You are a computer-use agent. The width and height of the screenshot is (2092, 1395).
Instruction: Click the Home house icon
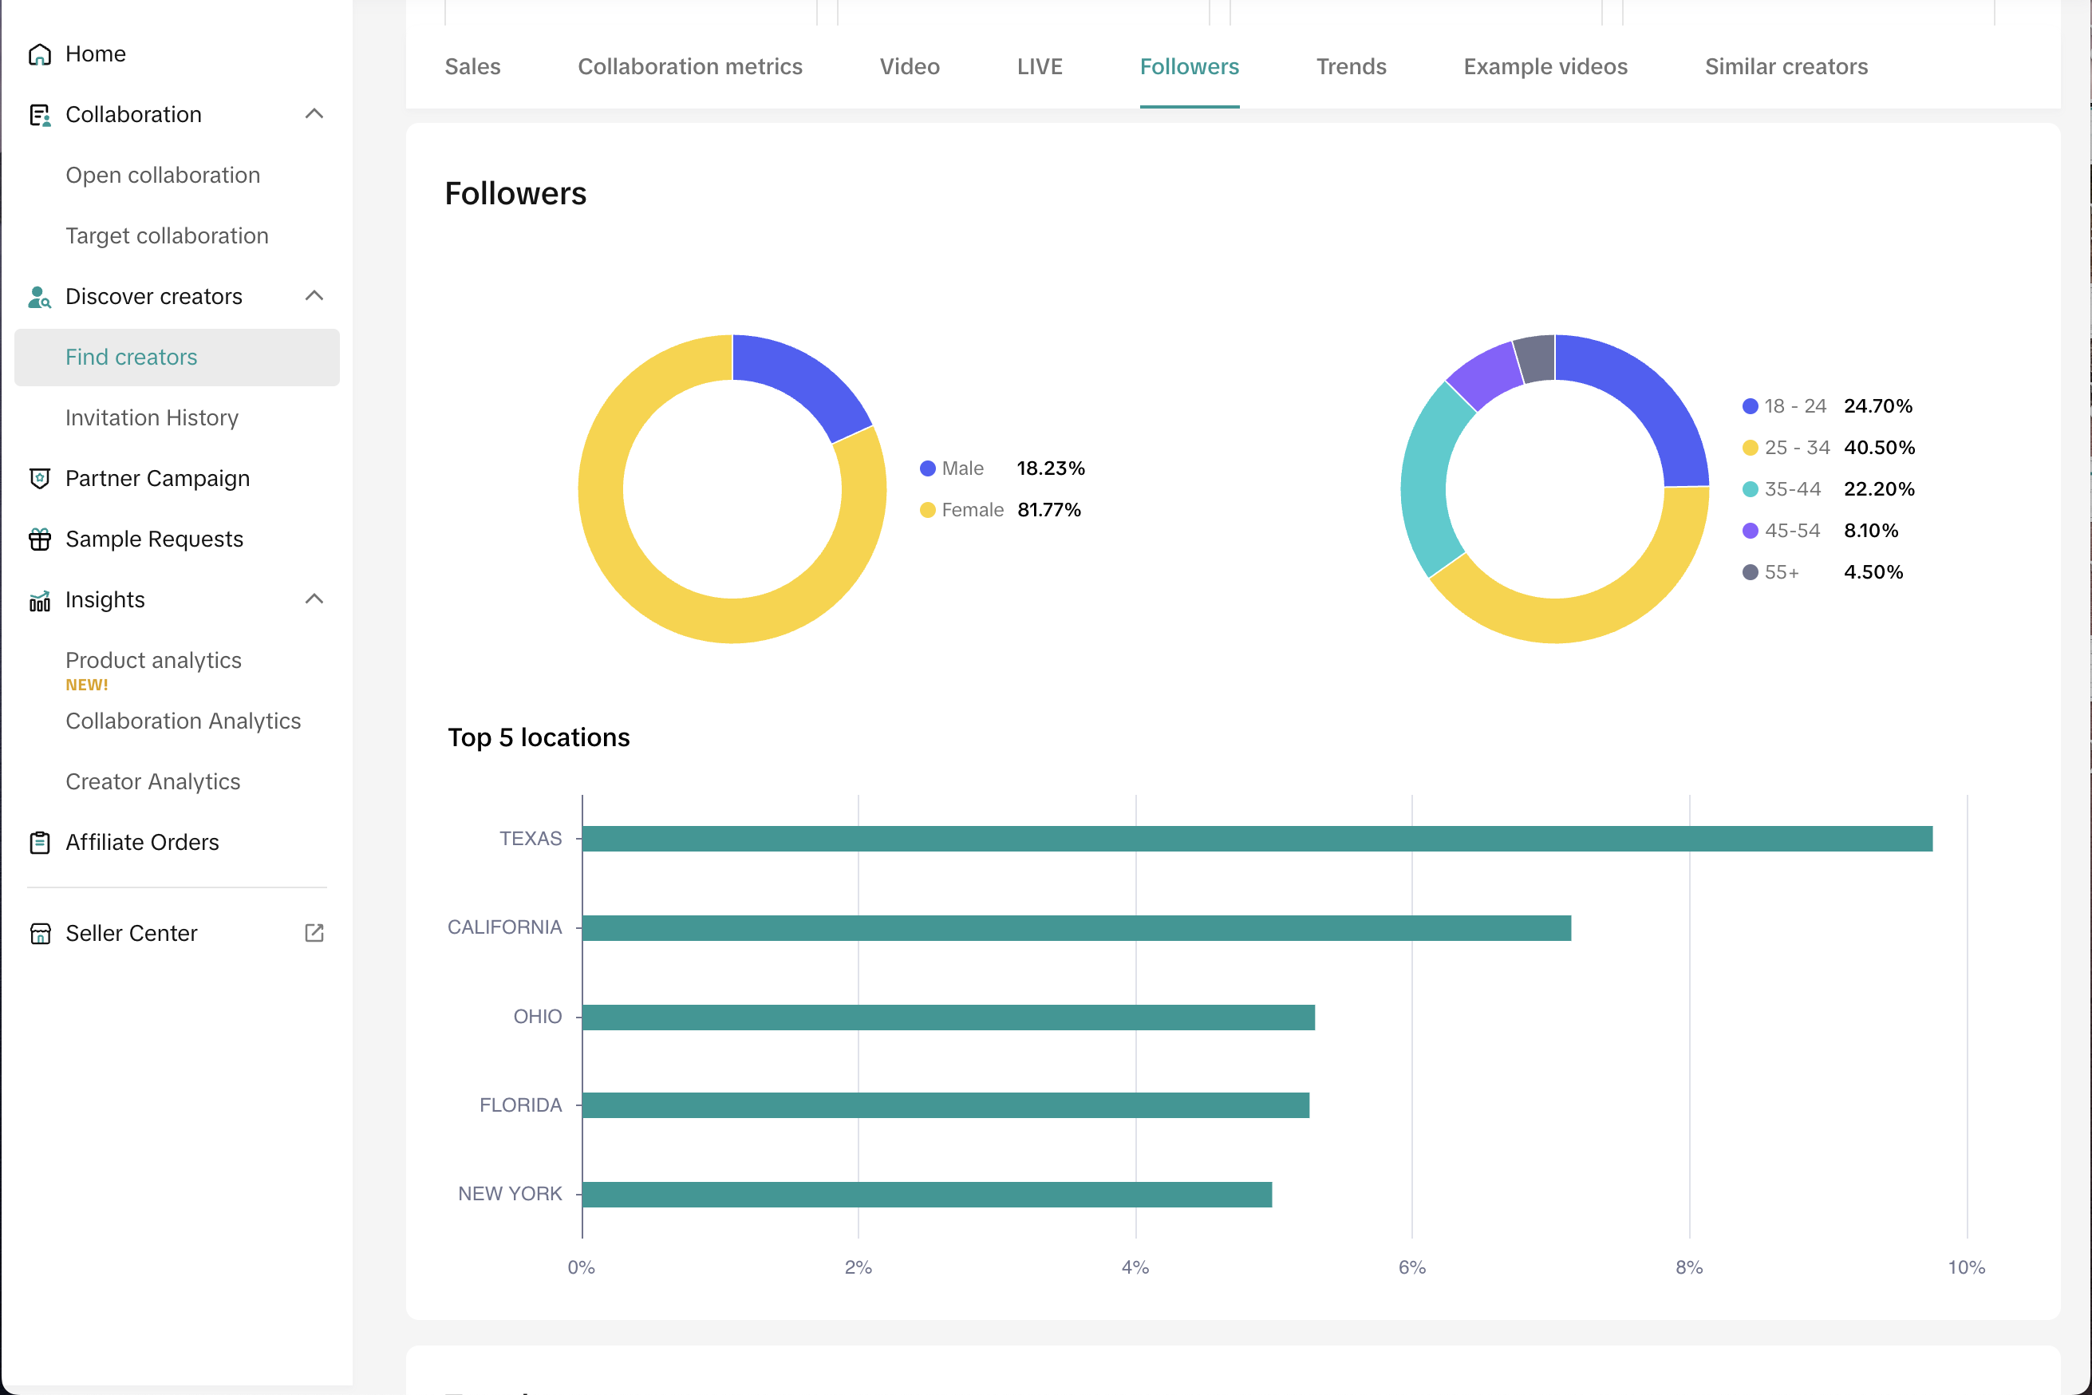[39, 54]
